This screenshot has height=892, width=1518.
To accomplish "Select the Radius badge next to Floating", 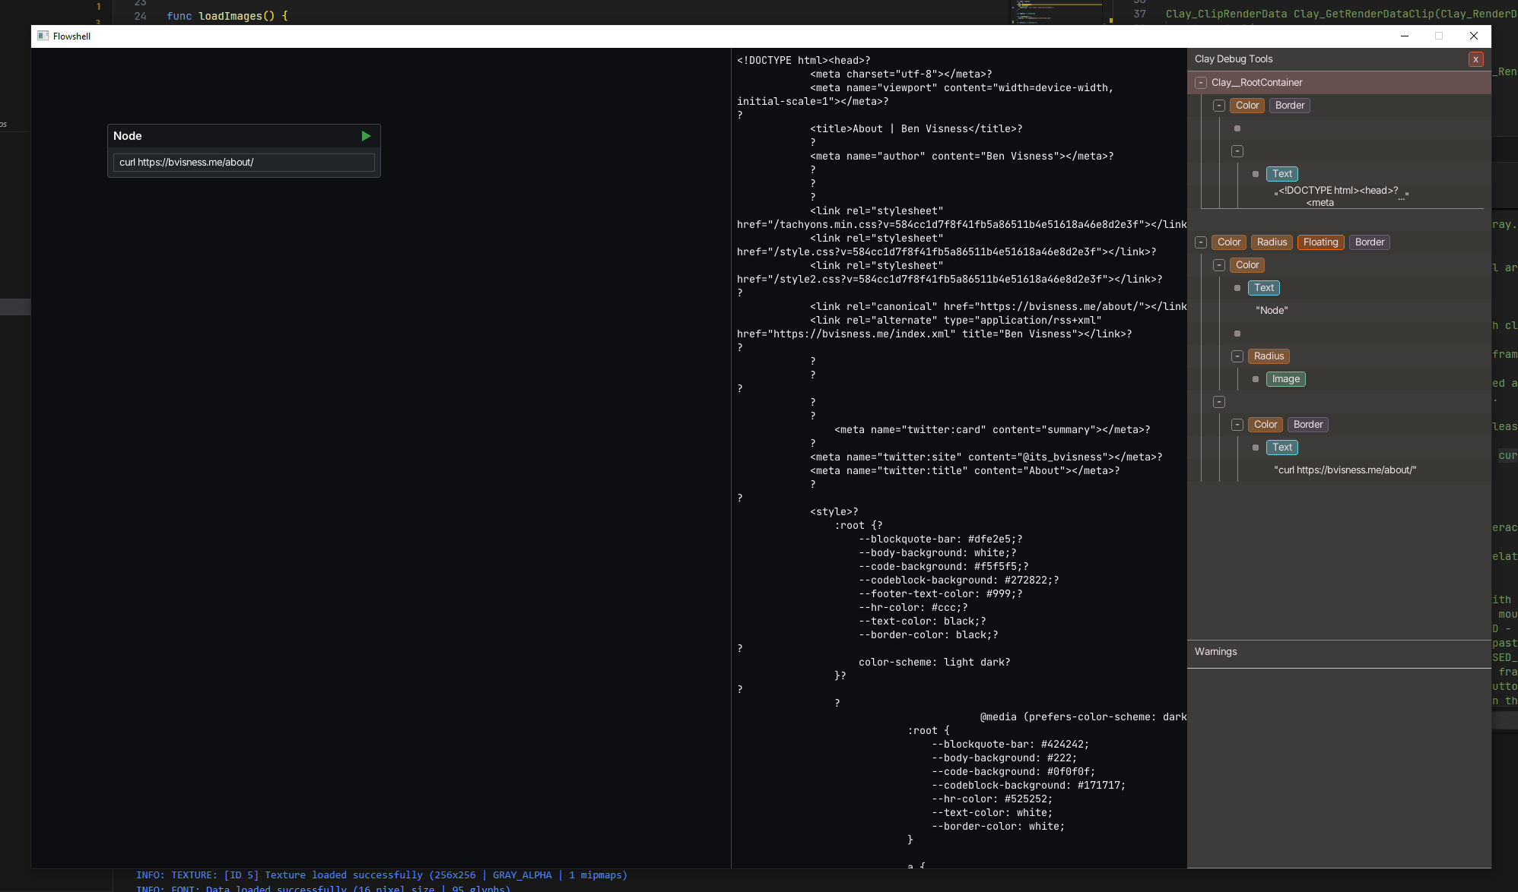I will click(1272, 242).
